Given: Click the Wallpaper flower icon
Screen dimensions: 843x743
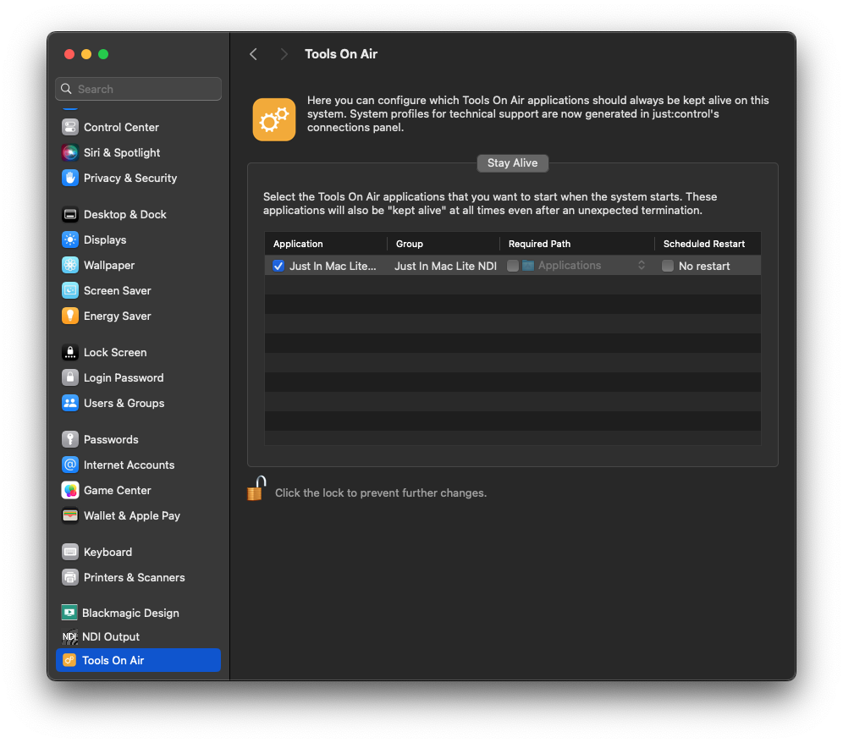Looking at the screenshot, I should (x=70, y=265).
